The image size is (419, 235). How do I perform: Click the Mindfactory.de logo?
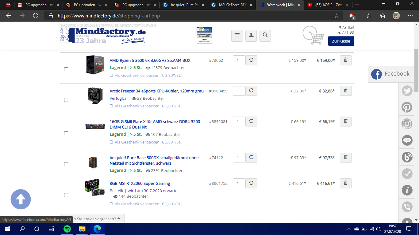tap(103, 35)
